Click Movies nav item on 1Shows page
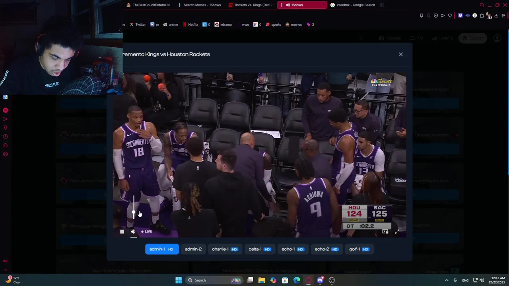 (x=390, y=38)
